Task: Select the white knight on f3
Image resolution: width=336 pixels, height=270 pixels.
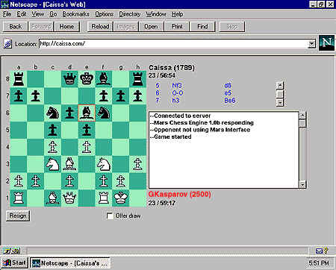Action: pyautogui.click(x=104, y=164)
